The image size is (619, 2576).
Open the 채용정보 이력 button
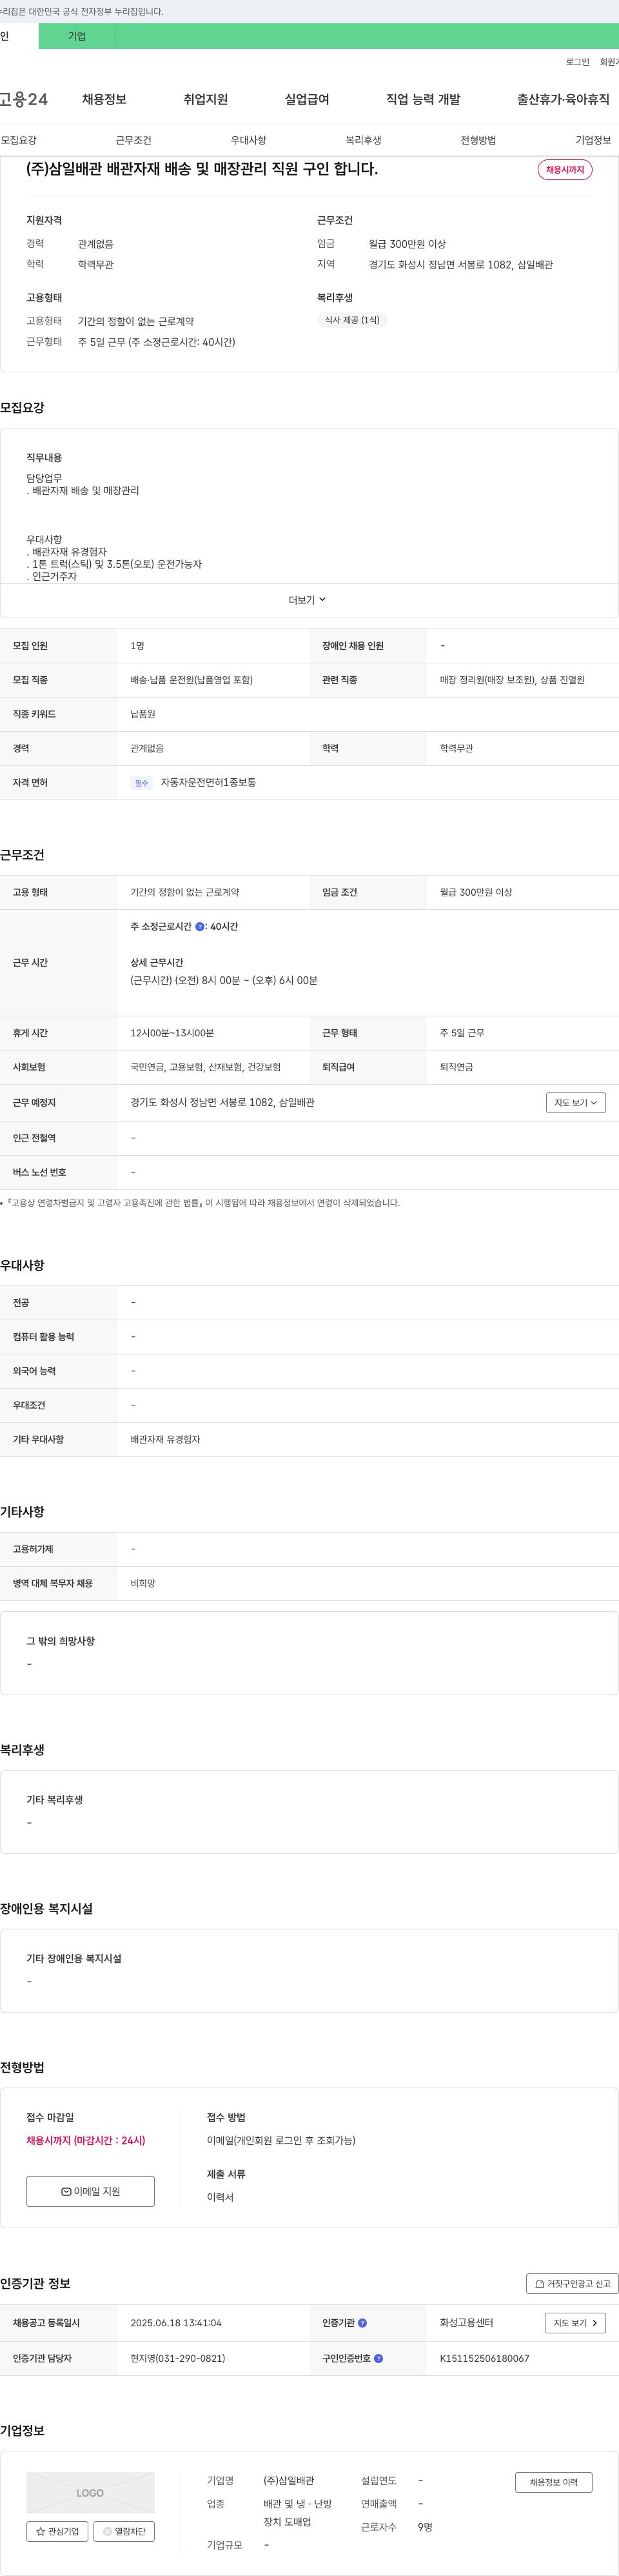[x=553, y=2483]
